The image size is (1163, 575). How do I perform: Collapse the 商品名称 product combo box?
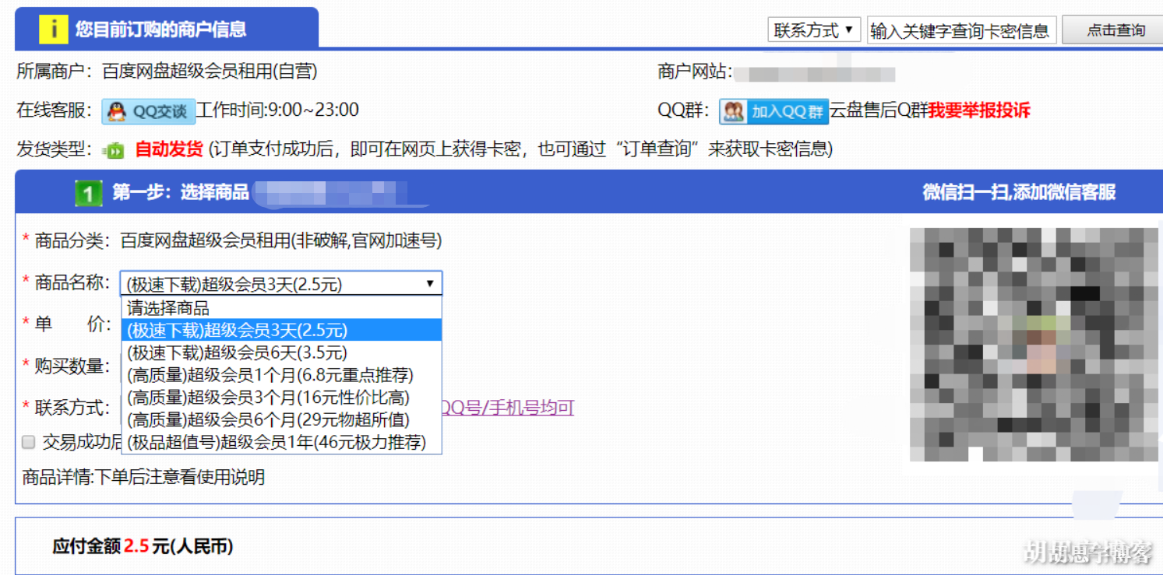click(281, 283)
